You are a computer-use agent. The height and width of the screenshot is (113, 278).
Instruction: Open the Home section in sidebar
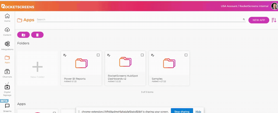(x=7, y=18)
